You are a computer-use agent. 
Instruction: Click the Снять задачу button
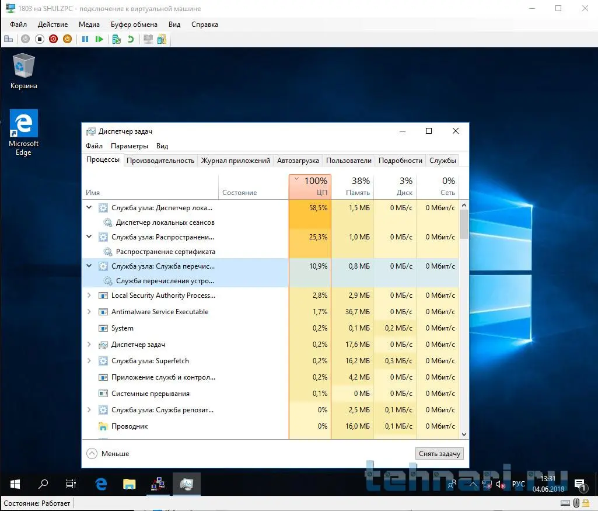439,454
